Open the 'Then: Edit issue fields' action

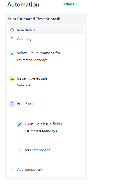click(x=43, y=124)
